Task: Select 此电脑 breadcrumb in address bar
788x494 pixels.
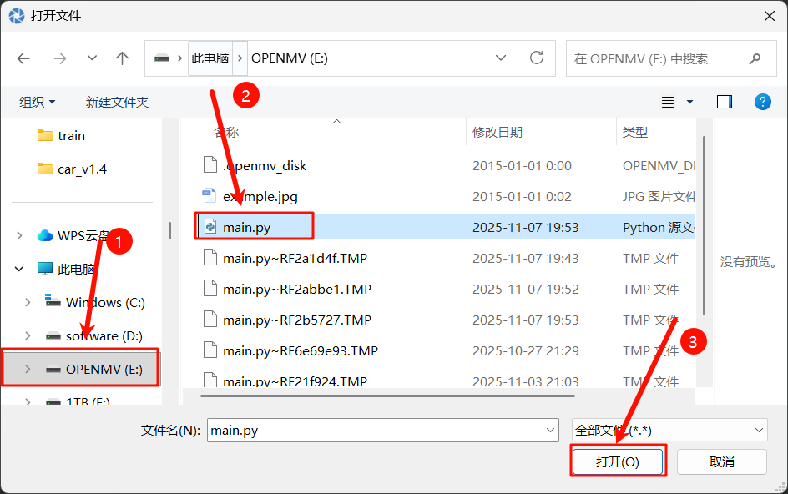Action: coord(210,58)
